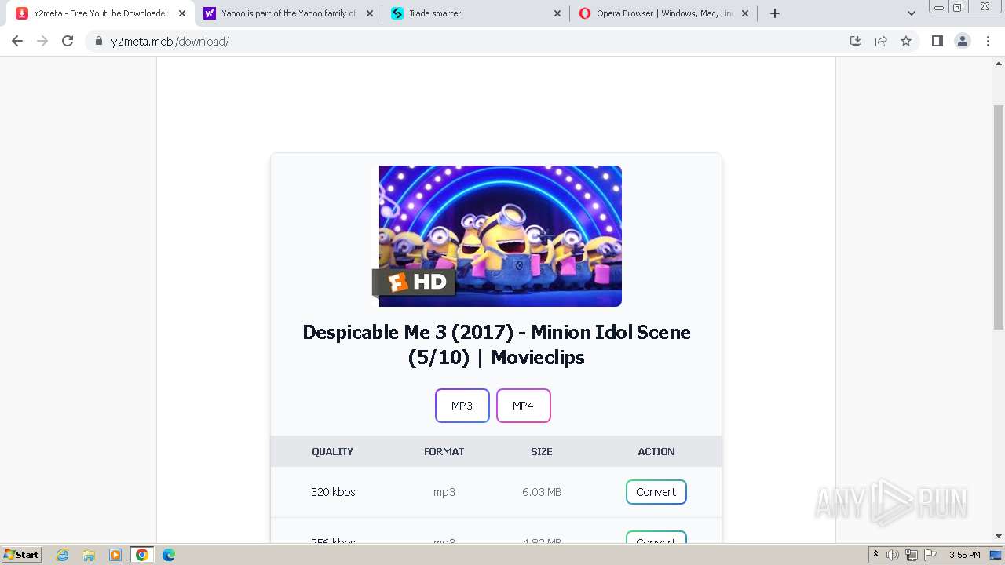1005x565 pixels.
Task: Switch to the Y2meta Free Youtube Downloader tab
Action: coord(100,13)
